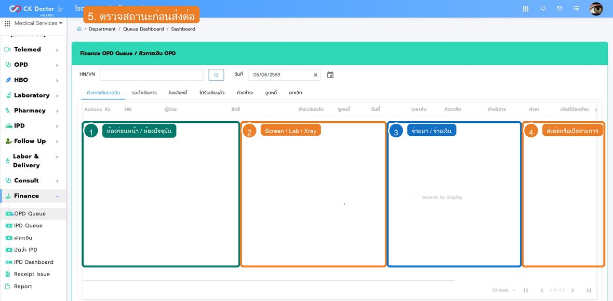Click the ผู้ป่วย column header
This screenshot has height=301, width=613.
point(170,109)
